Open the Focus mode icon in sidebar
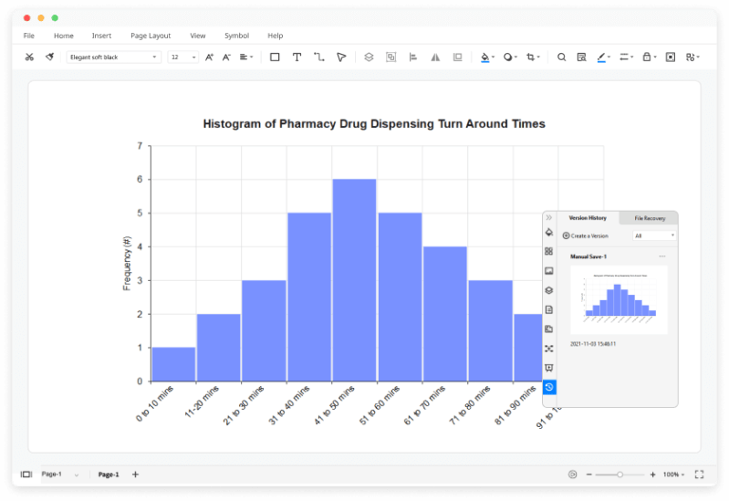The image size is (729, 501). (549, 349)
